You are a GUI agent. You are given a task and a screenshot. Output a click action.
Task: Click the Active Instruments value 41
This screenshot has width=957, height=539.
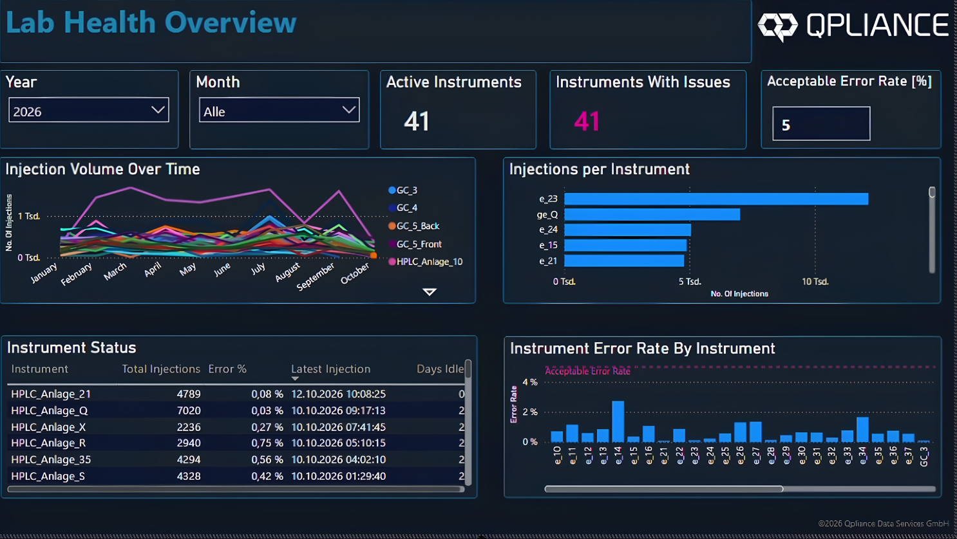pos(417,121)
